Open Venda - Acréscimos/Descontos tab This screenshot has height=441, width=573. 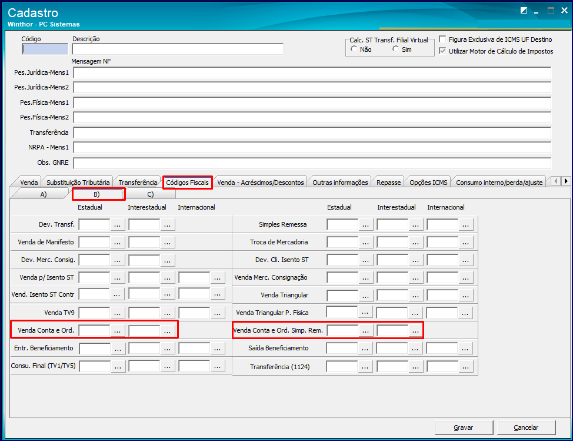tap(261, 182)
